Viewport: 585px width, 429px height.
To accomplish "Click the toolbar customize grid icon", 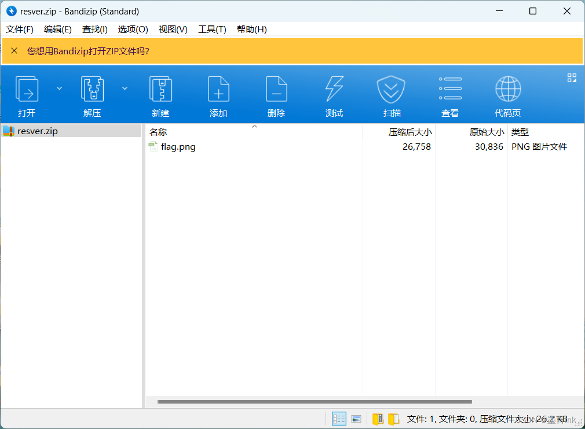I will tap(572, 77).
